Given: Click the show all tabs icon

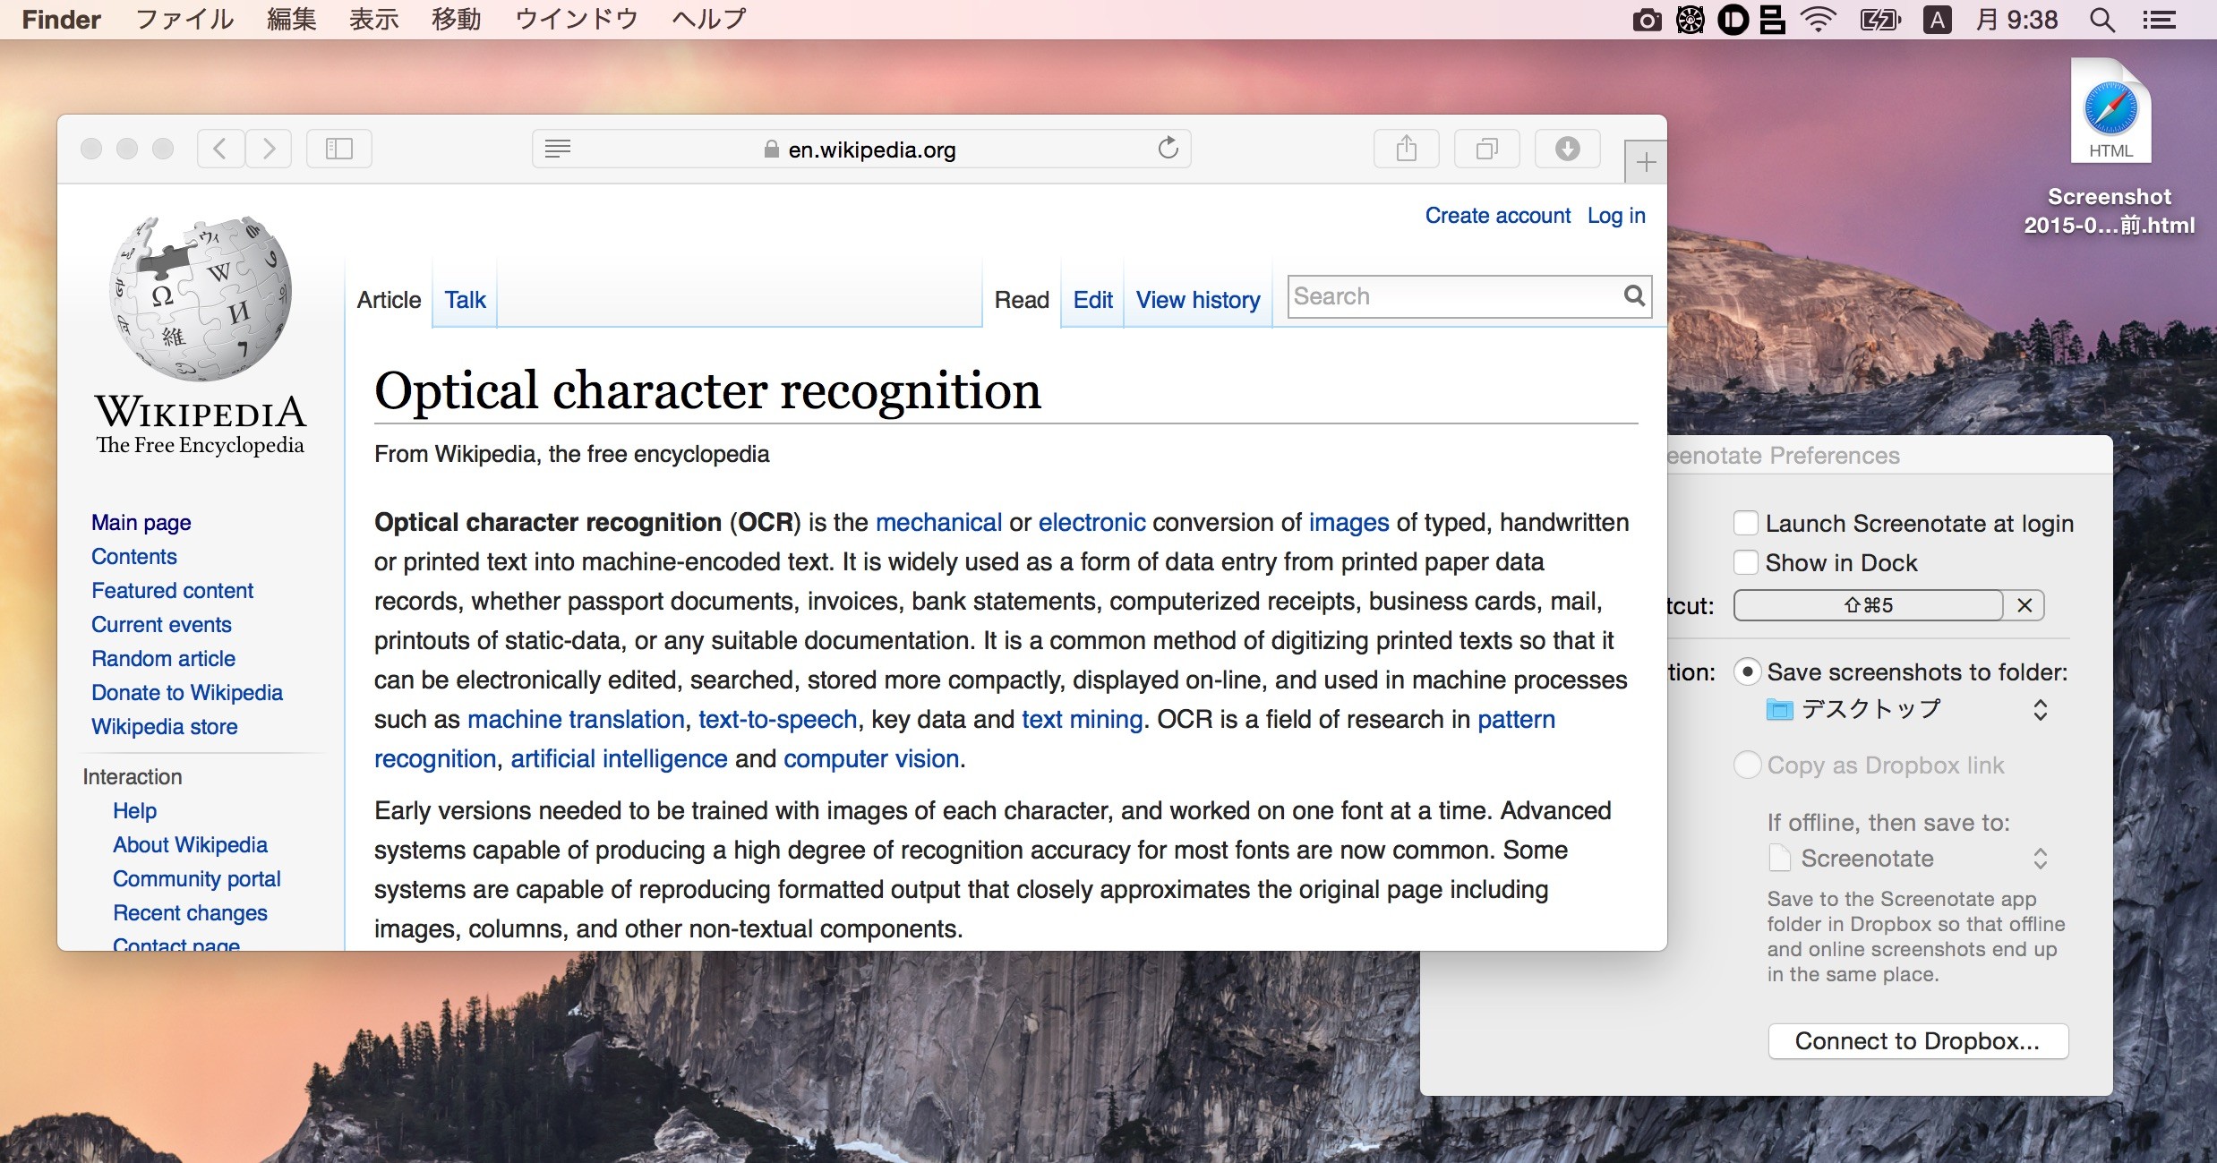Looking at the screenshot, I should 1486,149.
